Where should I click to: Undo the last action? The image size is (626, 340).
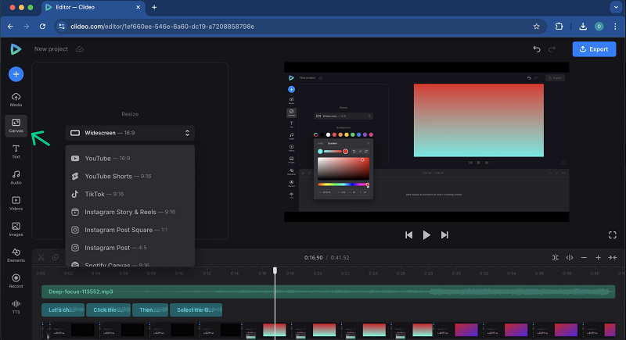click(537, 49)
